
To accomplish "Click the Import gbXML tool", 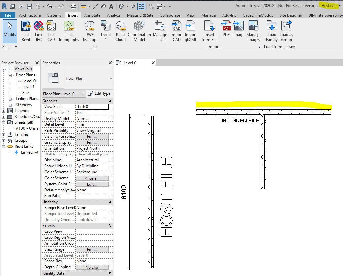I will (x=191, y=31).
